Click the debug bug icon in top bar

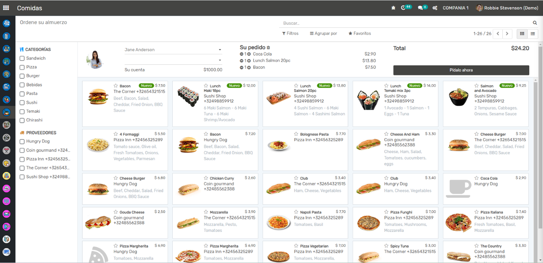pos(393,8)
